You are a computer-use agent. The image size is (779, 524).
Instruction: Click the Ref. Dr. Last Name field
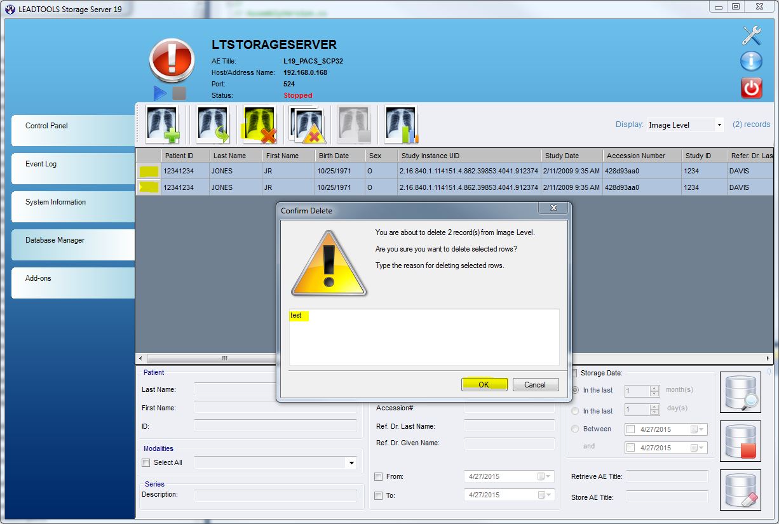pyautogui.click(x=510, y=426)
